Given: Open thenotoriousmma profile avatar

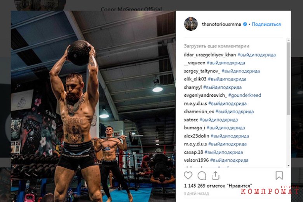Looking at the screenshot, I should pyautogui.click(x=191, y=24).
